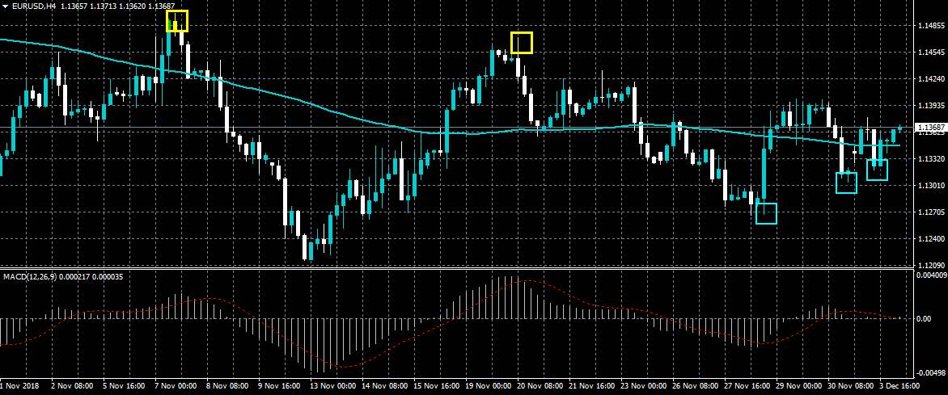The height and width of the screenshot is (395, 948).
Task: Click the 1.12090 price axis label
Action: click(931, 265)
